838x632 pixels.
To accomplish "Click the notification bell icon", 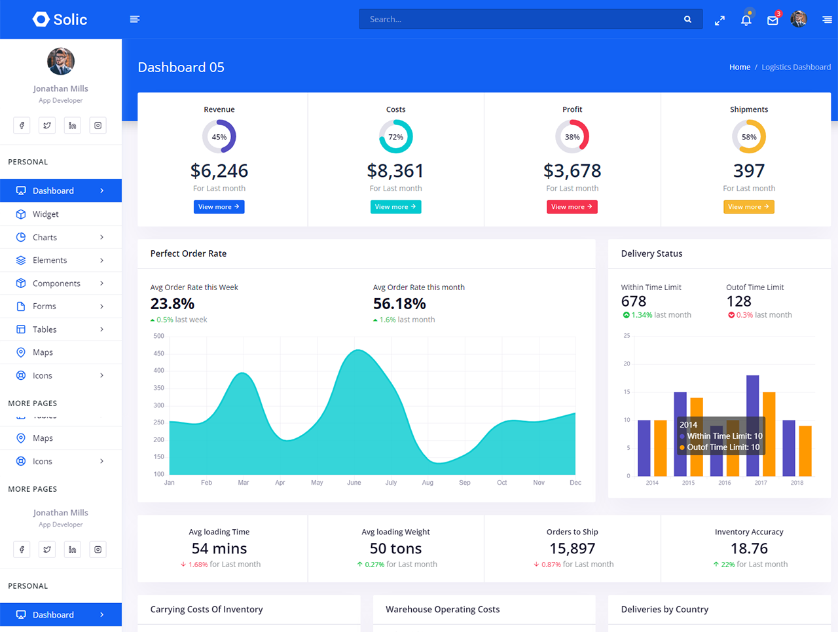I will [x=746, y=20].
